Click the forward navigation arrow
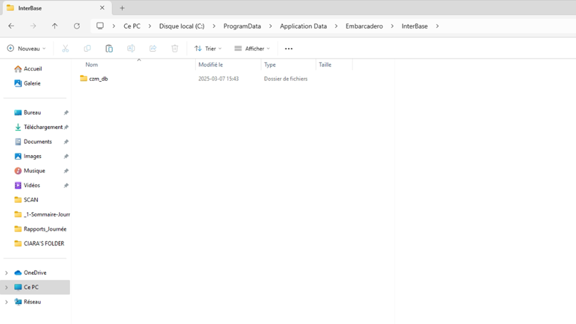 (33, 26)
